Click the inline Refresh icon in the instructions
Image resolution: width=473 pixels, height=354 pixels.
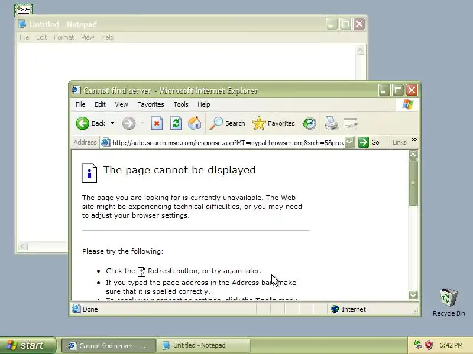click(x=141, y=271)
